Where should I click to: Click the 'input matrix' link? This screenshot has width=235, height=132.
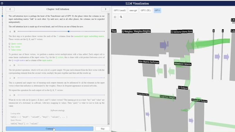(47, 60)
